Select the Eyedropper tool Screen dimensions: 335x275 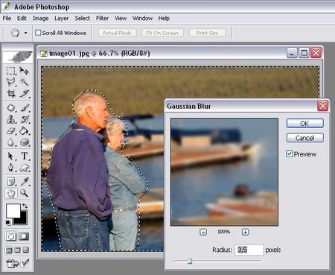click(x=25, y=182)
